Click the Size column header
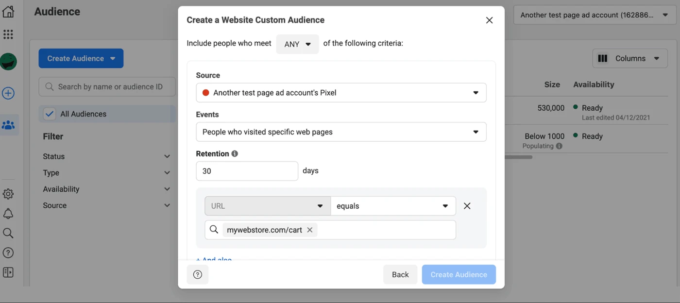This screenshot has width=680, height=303. pyautogui.click(x=552, y=84)
